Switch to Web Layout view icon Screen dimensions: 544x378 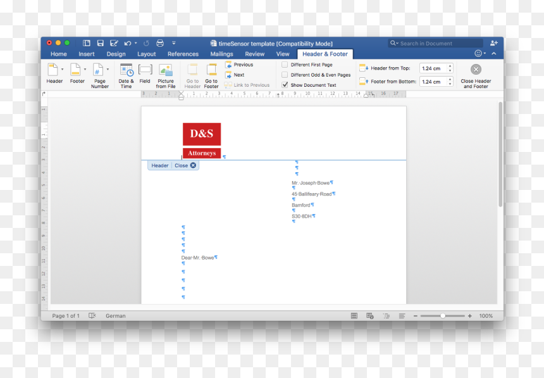coord(370,316)
